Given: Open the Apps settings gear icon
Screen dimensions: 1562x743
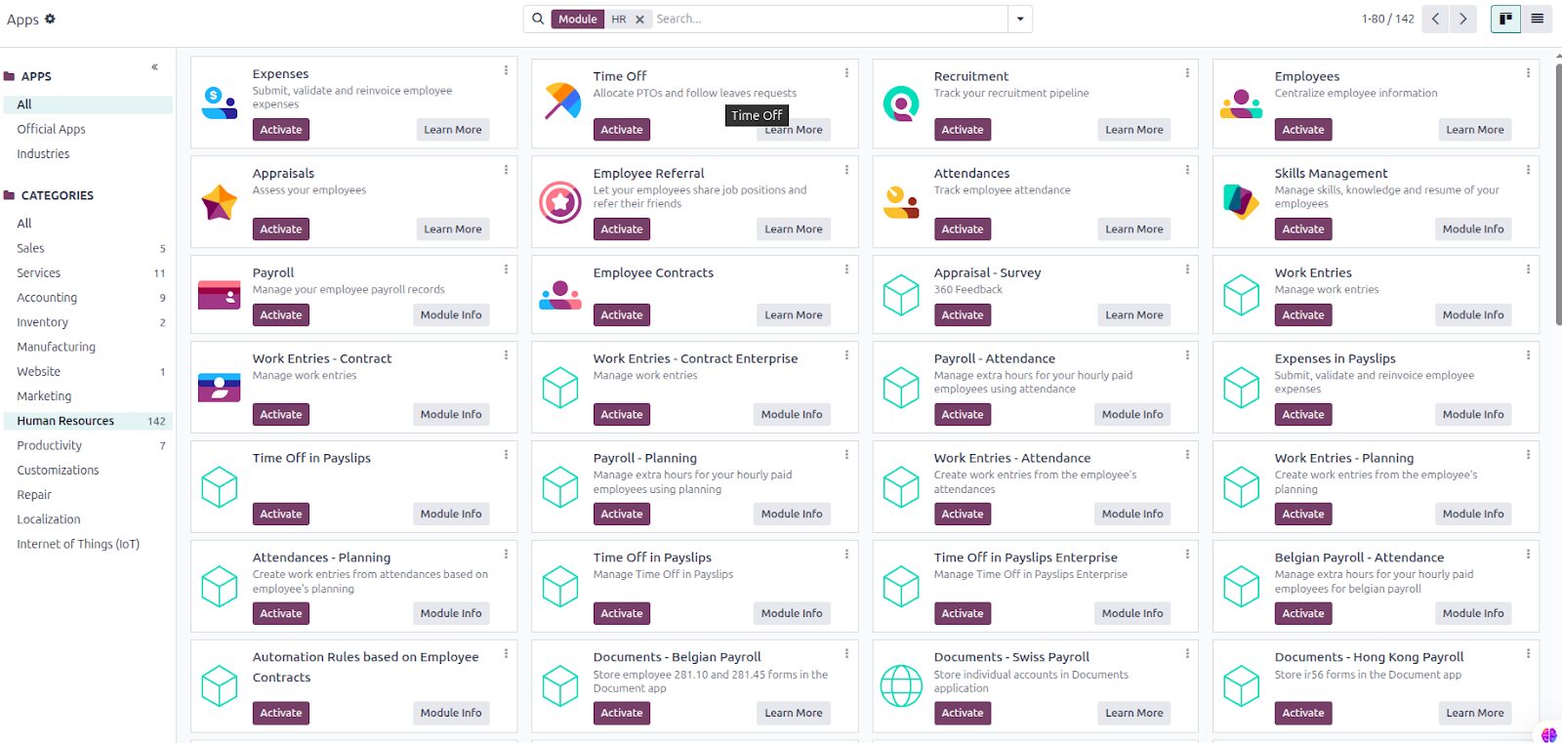Looking at the screenshot, I should (51, 19).
